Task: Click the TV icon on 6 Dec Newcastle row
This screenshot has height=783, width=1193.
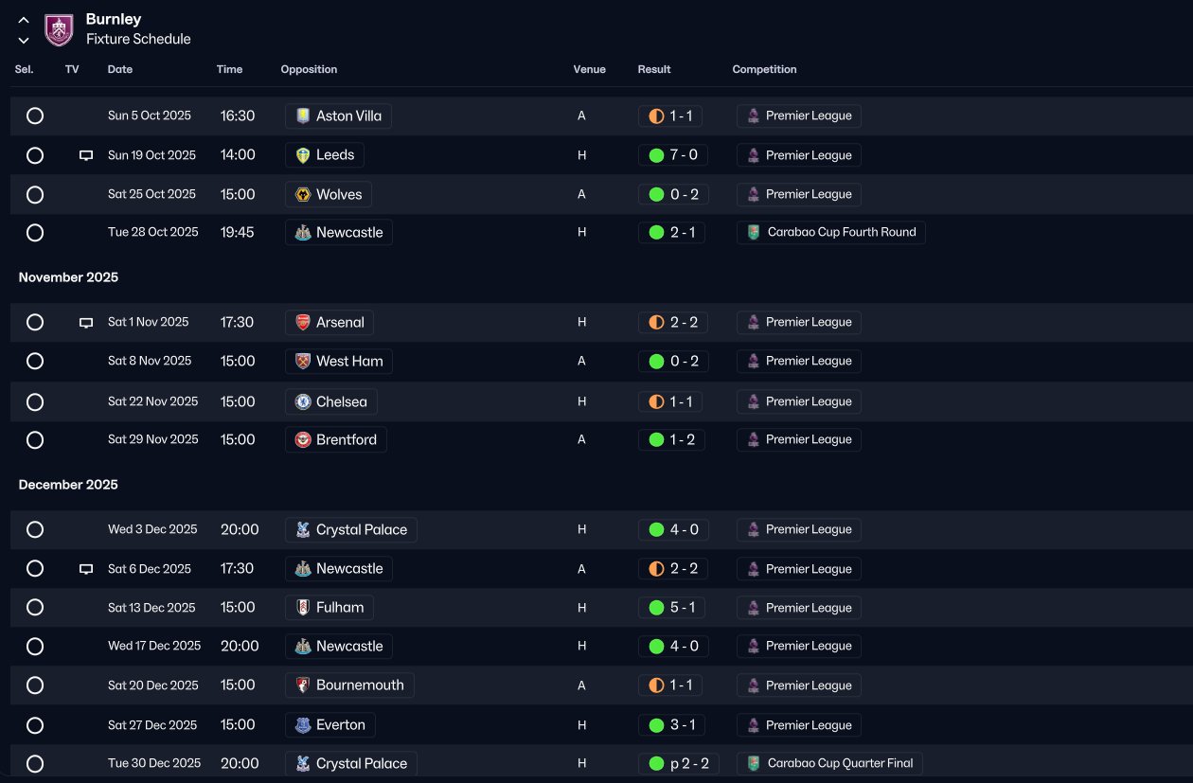Action: pos(86,569)
